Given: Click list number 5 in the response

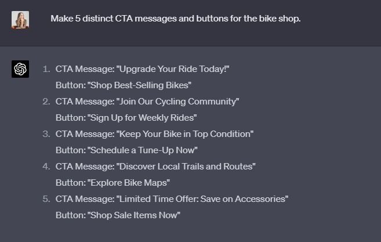Looking at the screenshot, I should (x=46, y=199).
